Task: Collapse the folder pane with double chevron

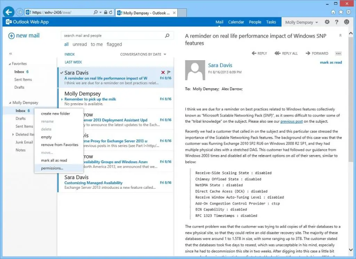Action: pyautogui.click(x=11, y=54)
